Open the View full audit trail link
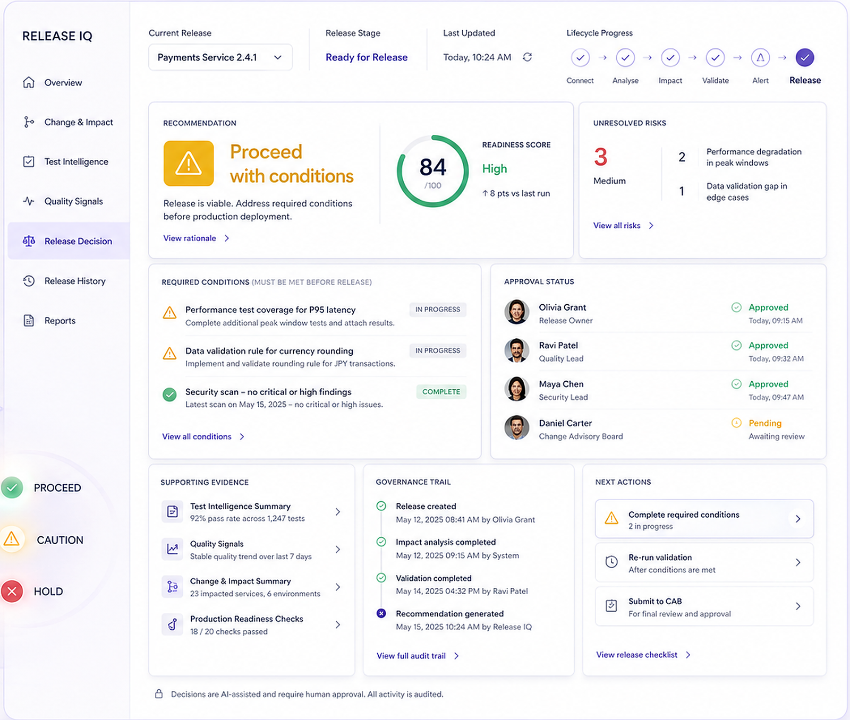Screen dimensions: 850x720 coord(418,656)
